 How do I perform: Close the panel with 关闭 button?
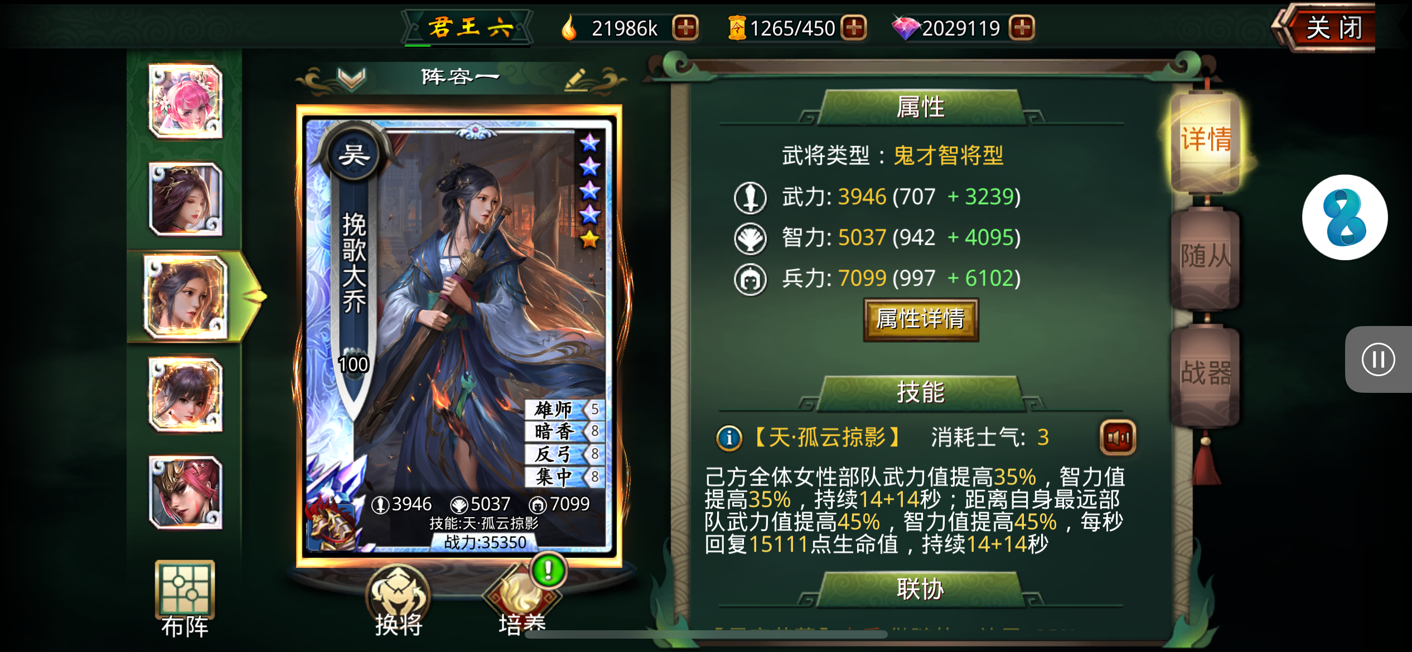point(1327,27)
